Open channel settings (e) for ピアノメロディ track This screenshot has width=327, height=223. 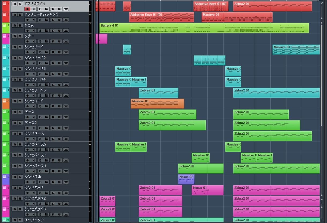pos(40,9)
